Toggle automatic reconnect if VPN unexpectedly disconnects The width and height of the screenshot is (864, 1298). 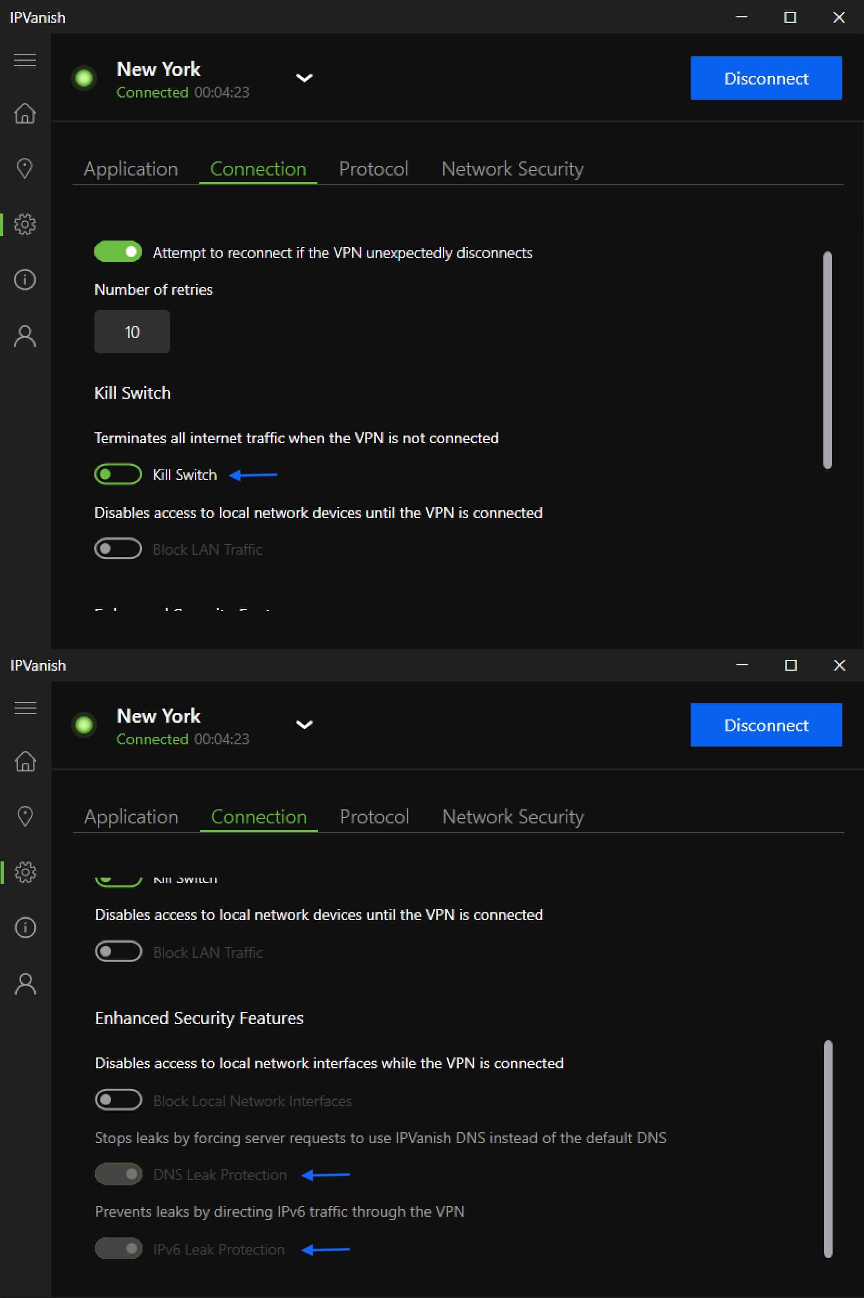[x=118, y=252]
